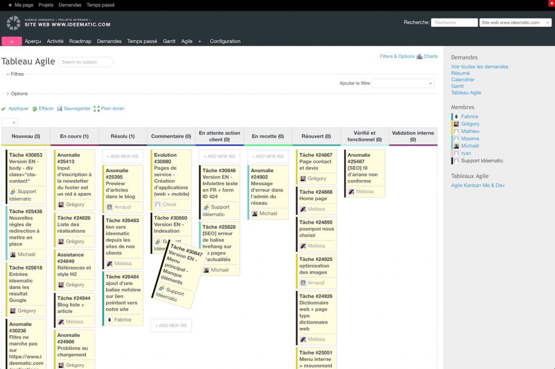Open the Charts bar-graph icon
Image resolution: width=555 pixels, height=369 pixels.
click(420, 57)
